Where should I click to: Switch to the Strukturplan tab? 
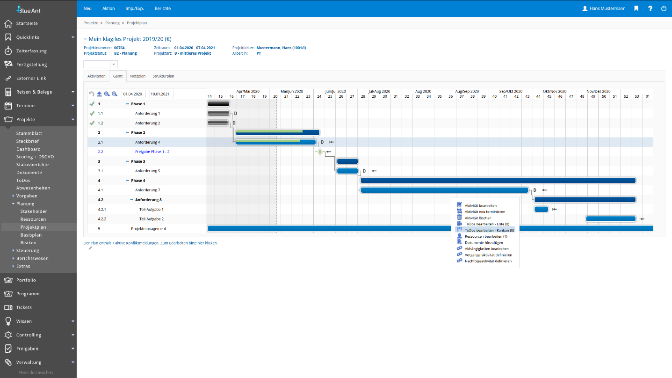pyautogui.click(x=163, y=76)
